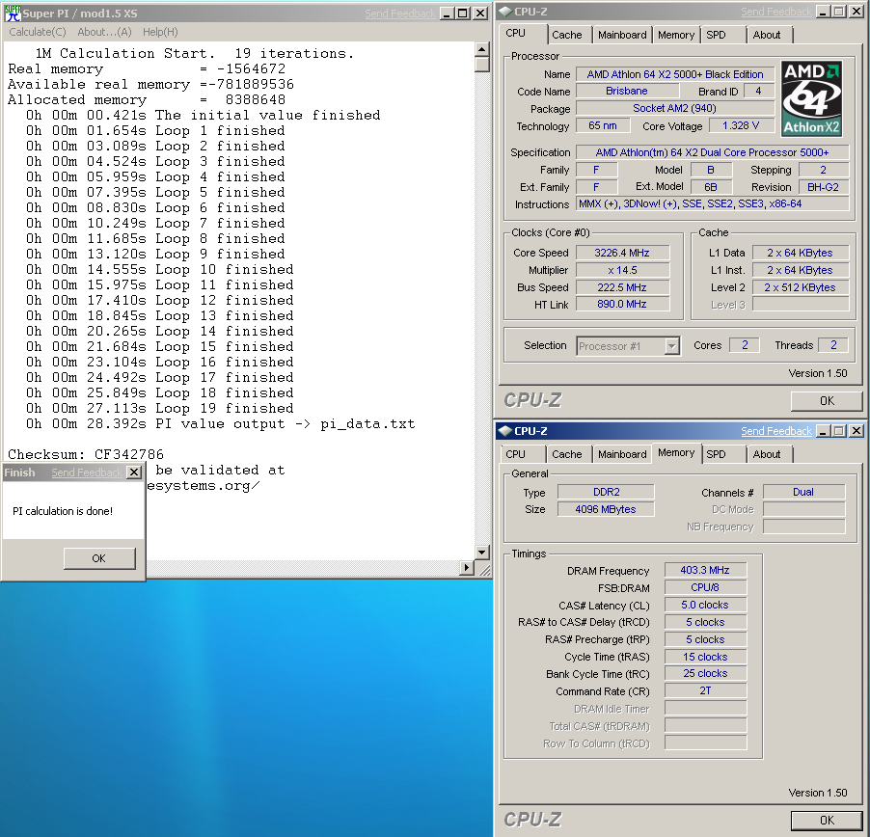This screenshot has height=837, width=870.
Task: Click scroll right arrow in Super PI
Action: pos(467,567)
